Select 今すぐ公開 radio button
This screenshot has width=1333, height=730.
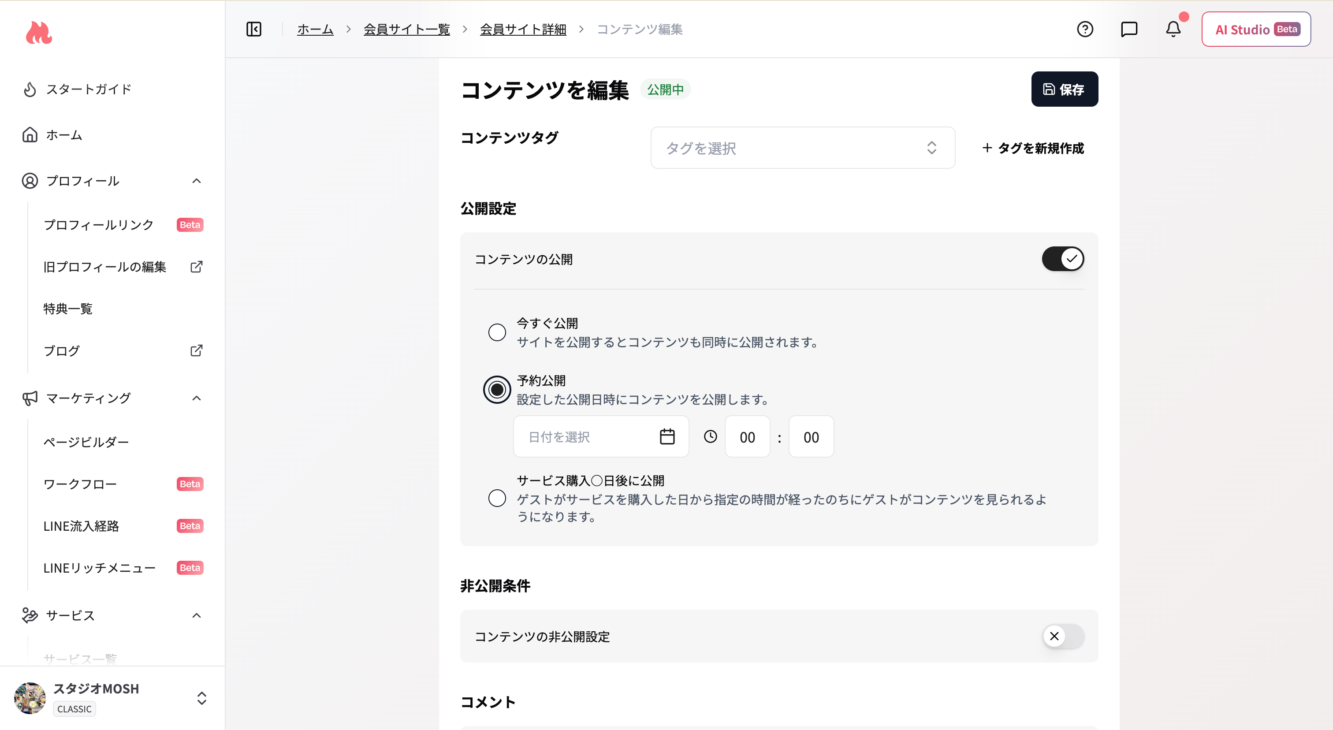(x=497, y=332)
